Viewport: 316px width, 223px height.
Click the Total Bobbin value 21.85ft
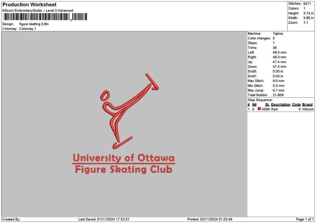(278, 95)
